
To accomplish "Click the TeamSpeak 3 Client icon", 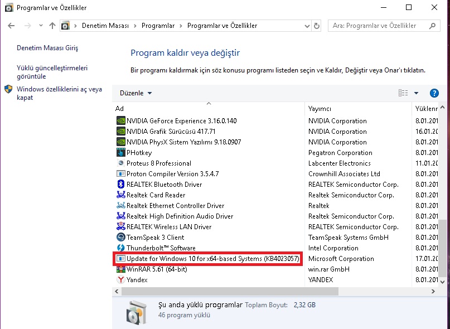I will point(121,238).
